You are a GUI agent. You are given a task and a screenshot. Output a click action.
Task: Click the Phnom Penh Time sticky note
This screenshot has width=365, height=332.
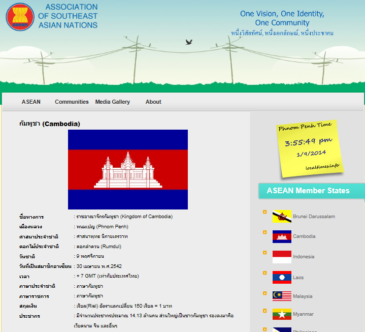[x=308, y=147]
